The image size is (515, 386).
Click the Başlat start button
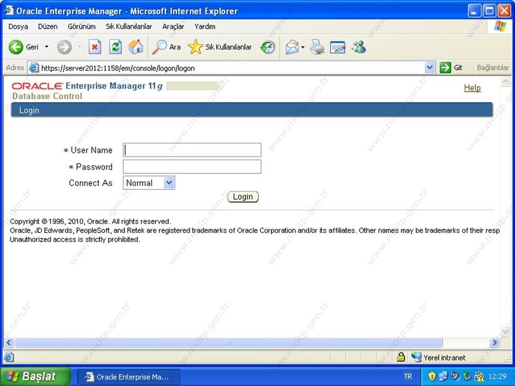(35, 376)
